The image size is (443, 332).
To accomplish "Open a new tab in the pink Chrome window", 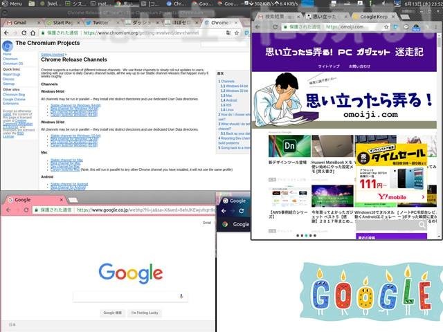I will pyautogui.click(x=73, y=200).
